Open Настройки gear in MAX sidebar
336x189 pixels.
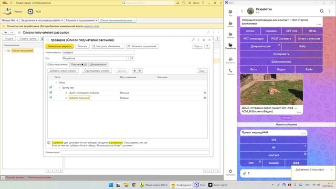(230, 173)
